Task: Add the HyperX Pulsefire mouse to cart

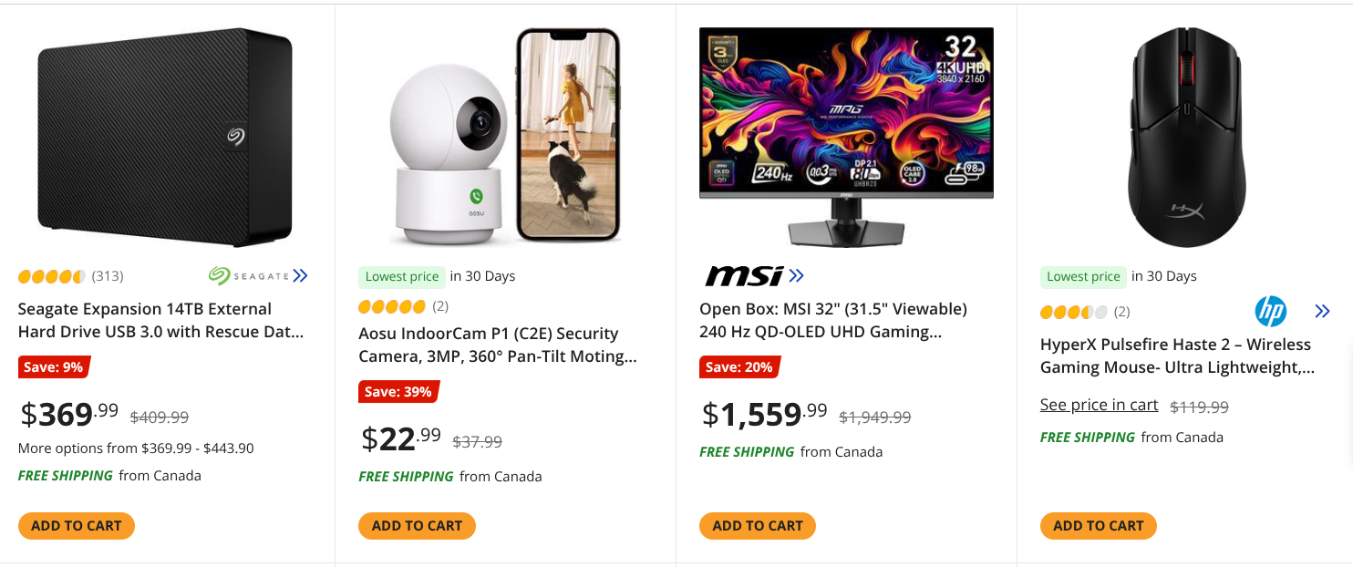Action: tap(1098, 526)
